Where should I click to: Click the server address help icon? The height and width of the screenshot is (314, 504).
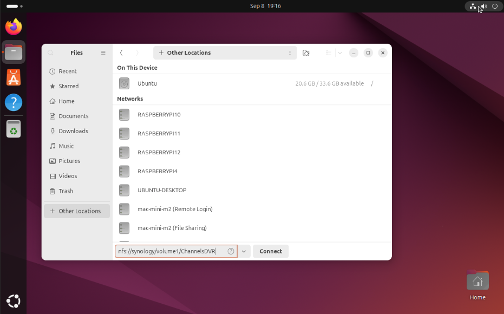coord(231,251)
